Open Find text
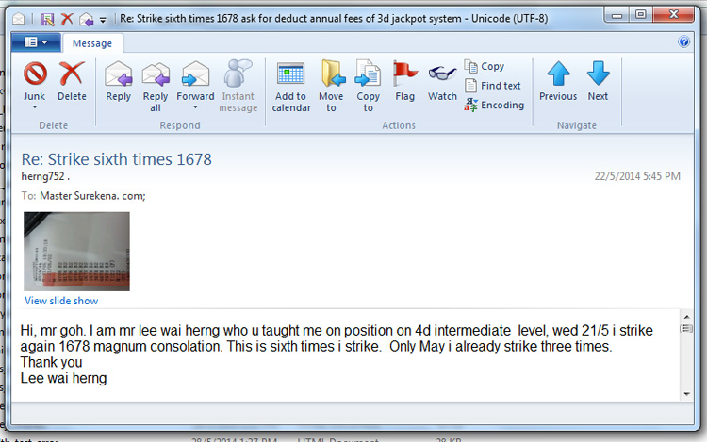This screenshot has height=442, width=707. (x=492, y=86)
